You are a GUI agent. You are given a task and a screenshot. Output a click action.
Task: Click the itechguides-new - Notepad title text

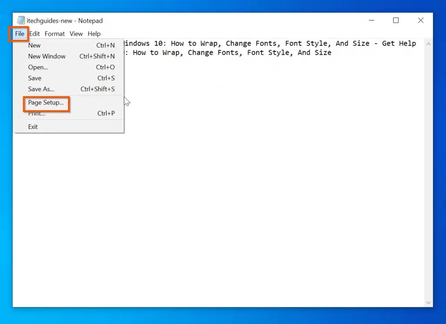[64, 21]
